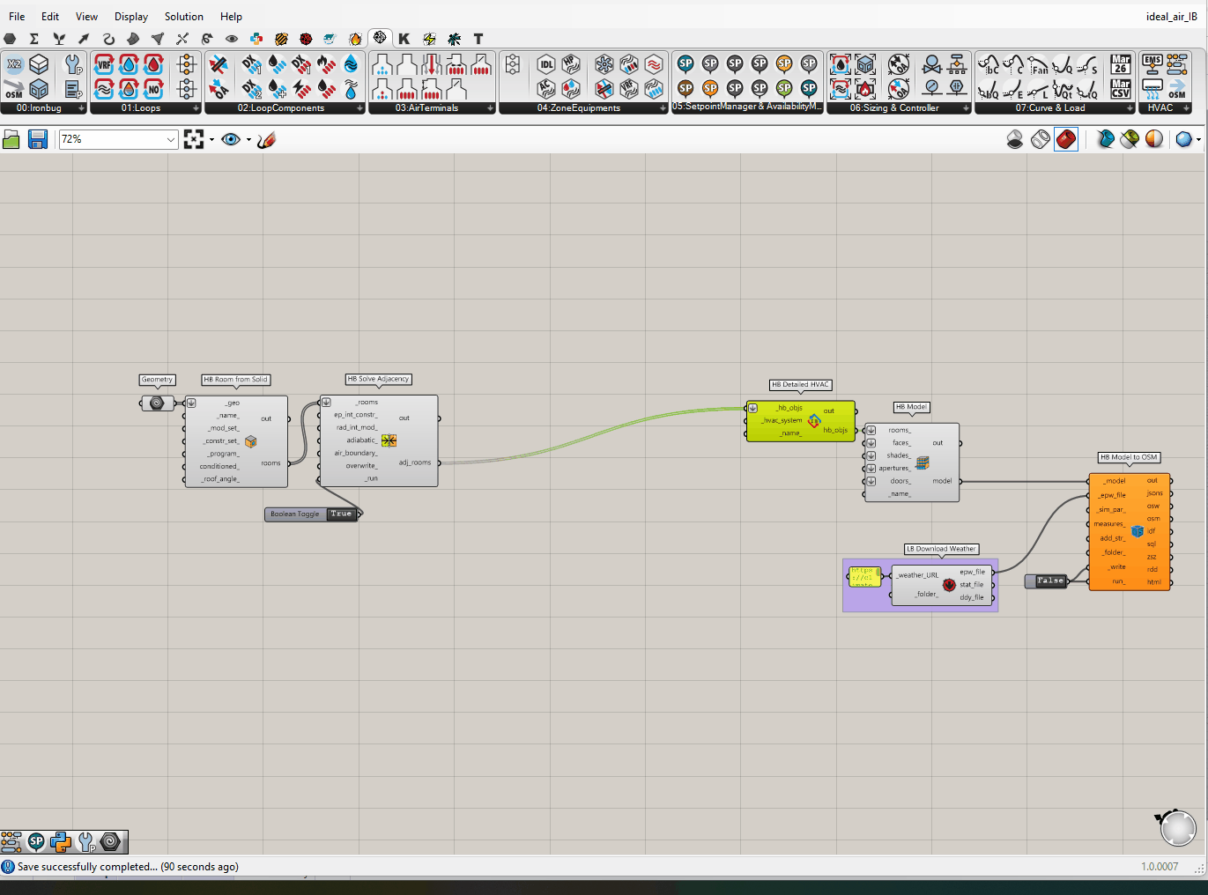The height and width of the screenshot is (895, 1208).
Task: Select the VRF loop component icon
Action: [104, 64]
